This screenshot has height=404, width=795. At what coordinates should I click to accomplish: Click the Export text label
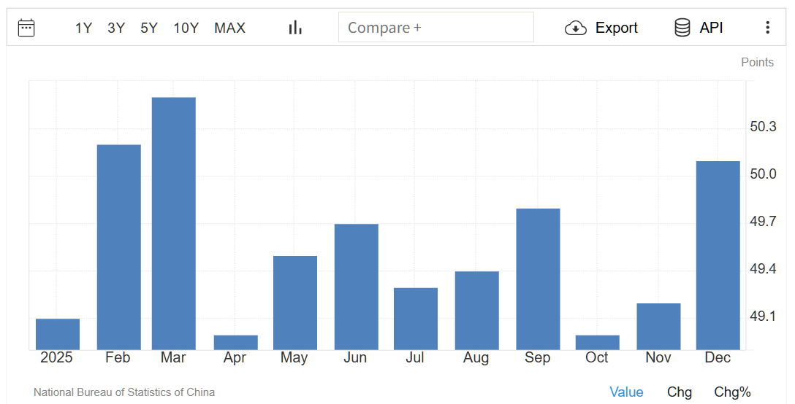point(616,28)
